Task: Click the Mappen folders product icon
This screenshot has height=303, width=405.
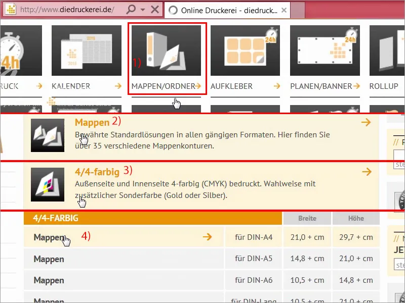Action: point(48,135)
